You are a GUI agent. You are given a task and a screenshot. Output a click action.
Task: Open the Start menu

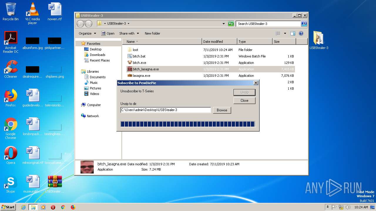click(8, 207)
